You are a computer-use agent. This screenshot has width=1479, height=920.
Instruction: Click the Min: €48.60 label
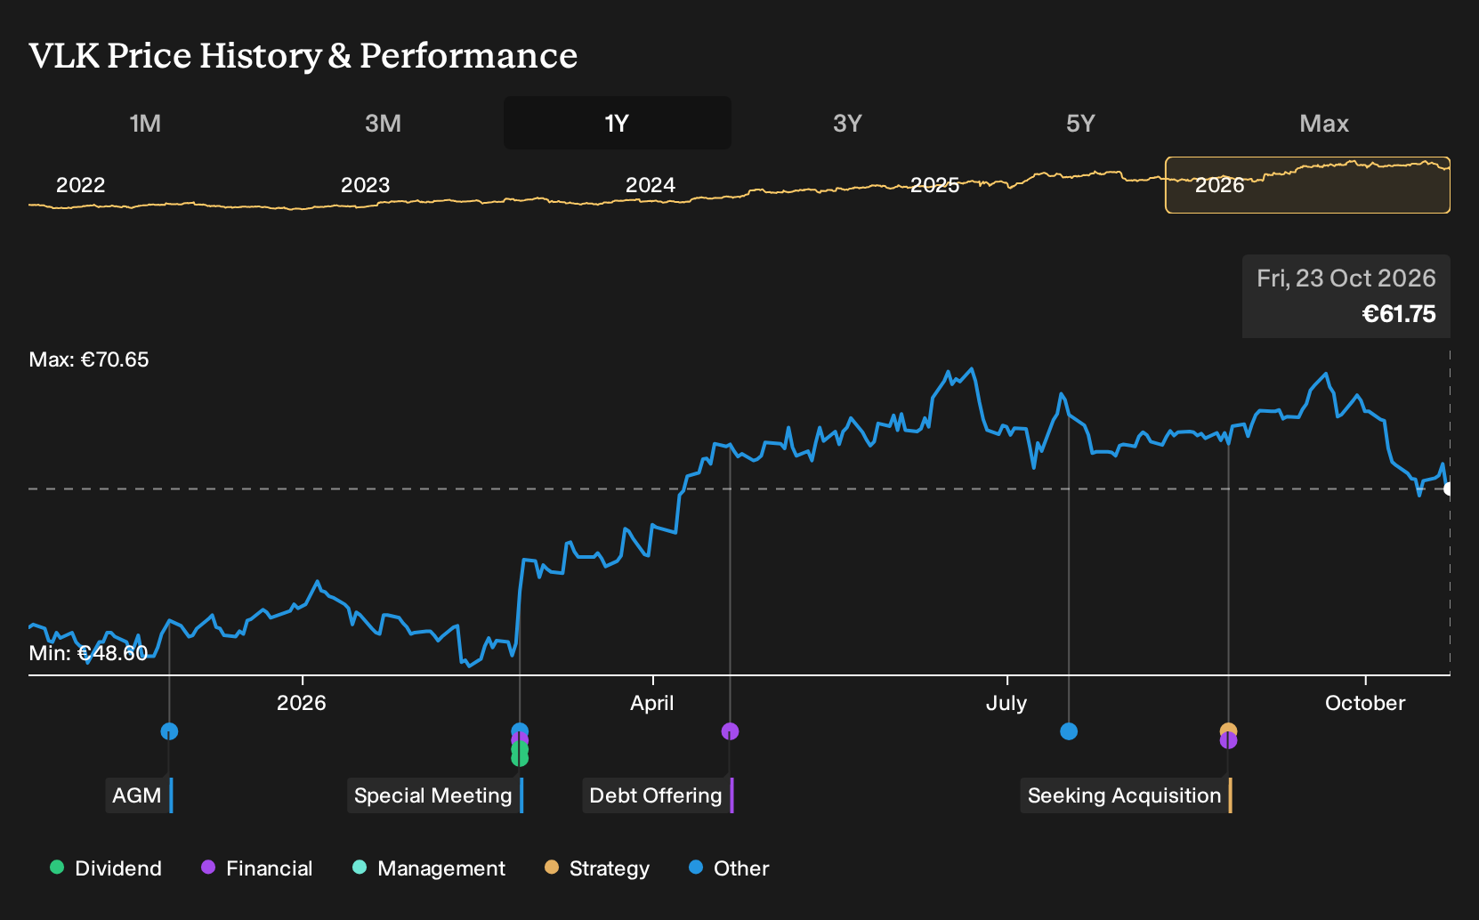pos(88,653)
